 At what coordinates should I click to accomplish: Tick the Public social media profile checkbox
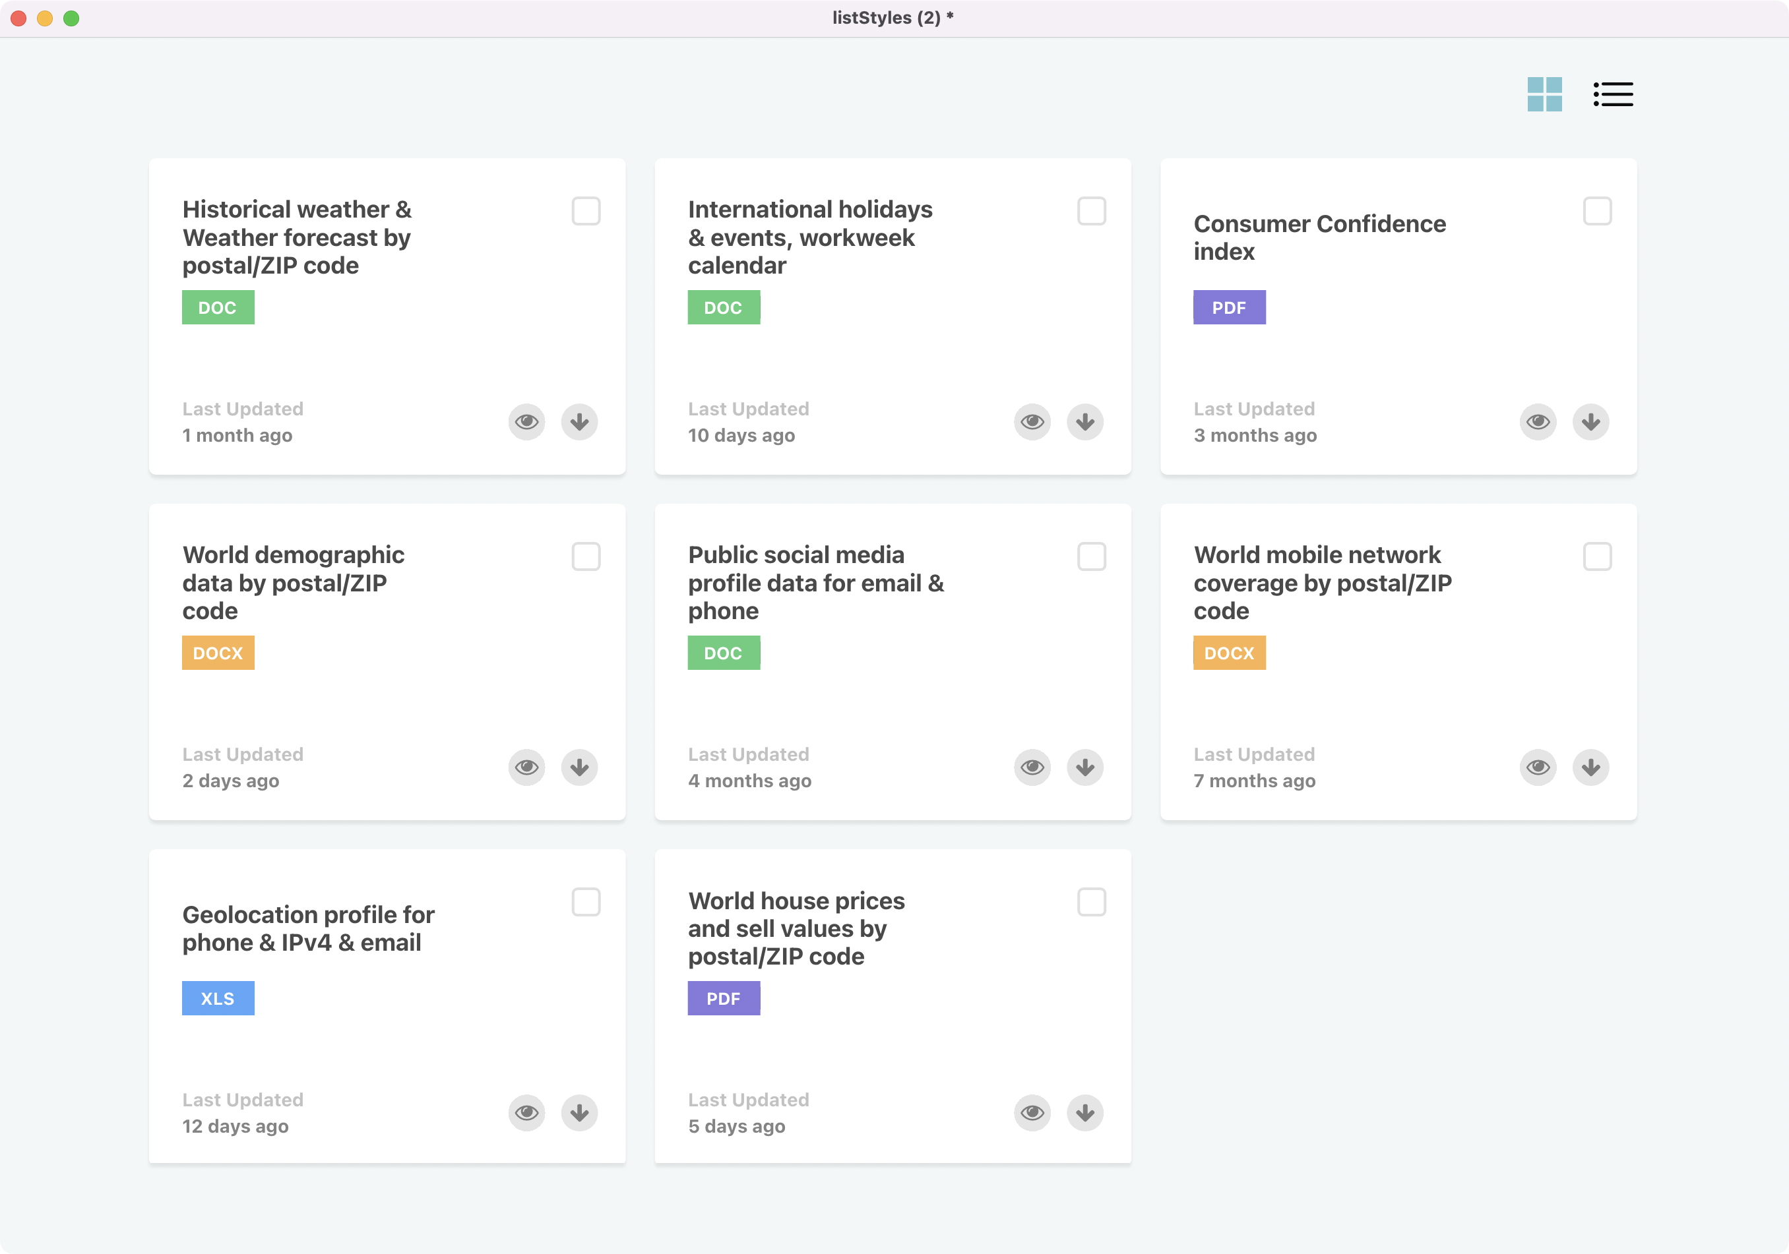[x=1091, y=556]
